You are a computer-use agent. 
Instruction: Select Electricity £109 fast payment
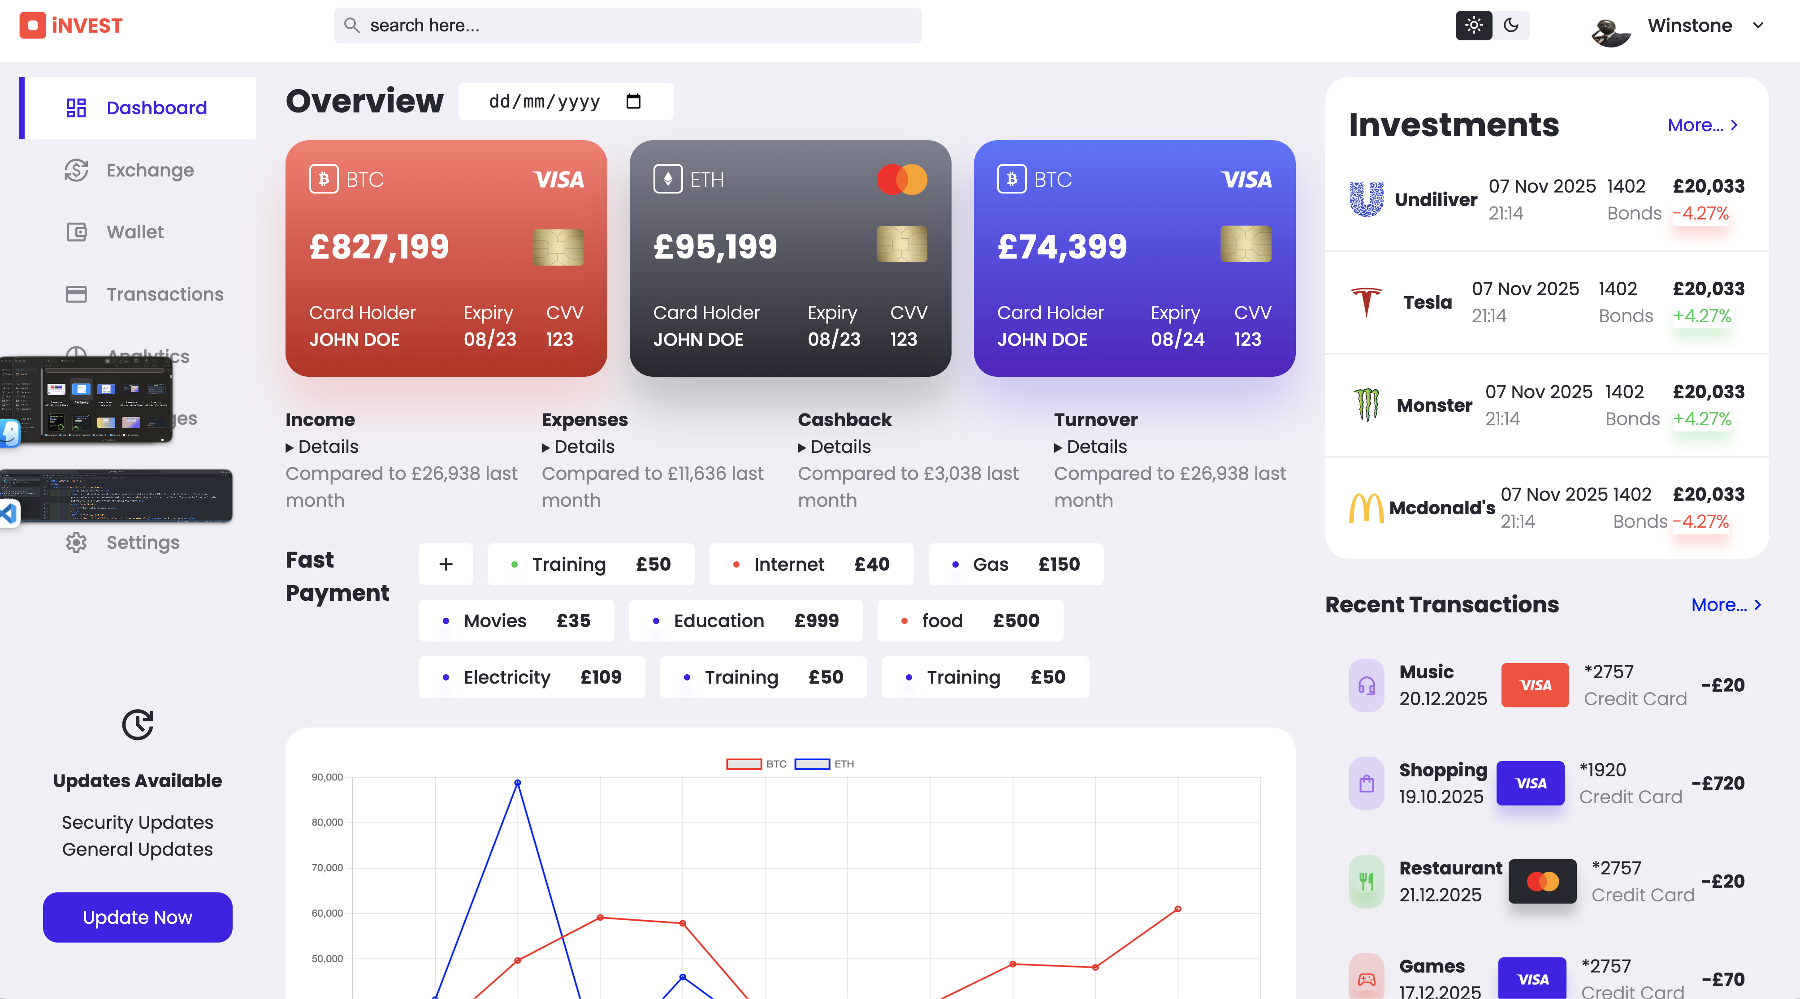coord(532,677)
